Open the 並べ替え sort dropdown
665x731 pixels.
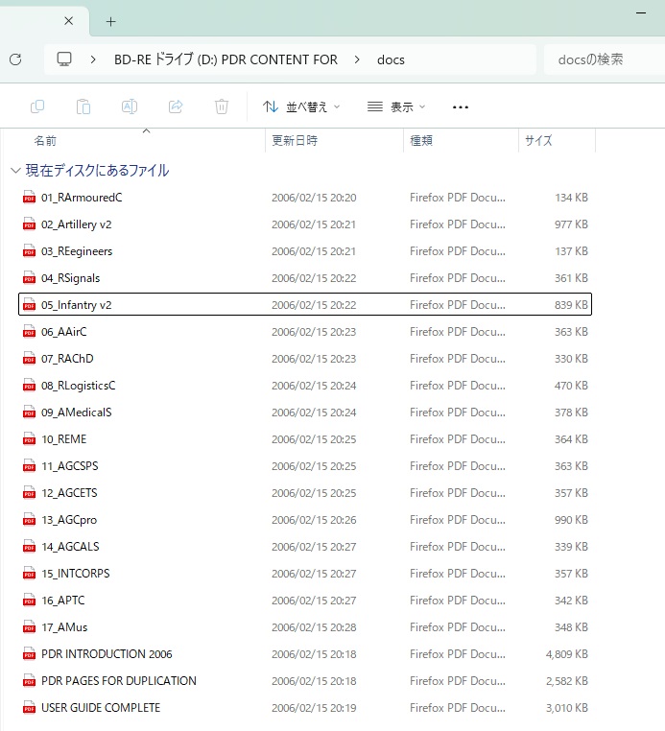point(301,106)
